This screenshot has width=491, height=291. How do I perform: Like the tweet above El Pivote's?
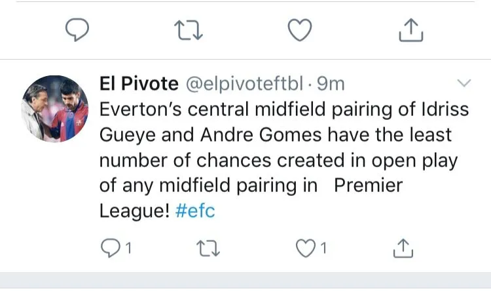click(300, 28)
